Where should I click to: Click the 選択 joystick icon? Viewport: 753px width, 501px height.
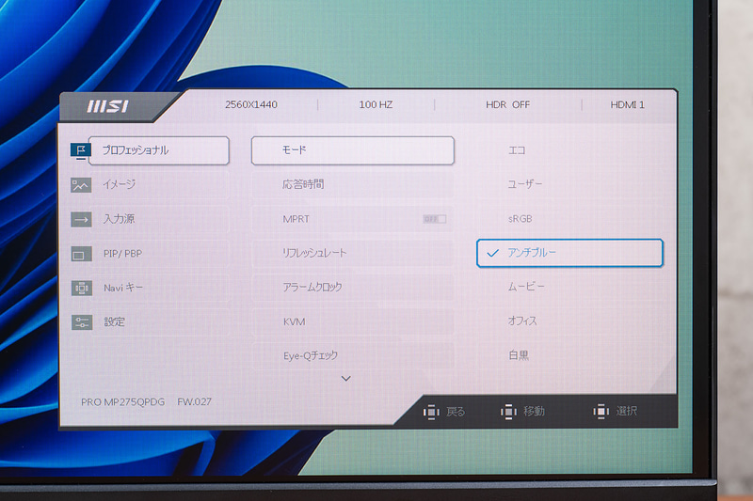(601, 411)
